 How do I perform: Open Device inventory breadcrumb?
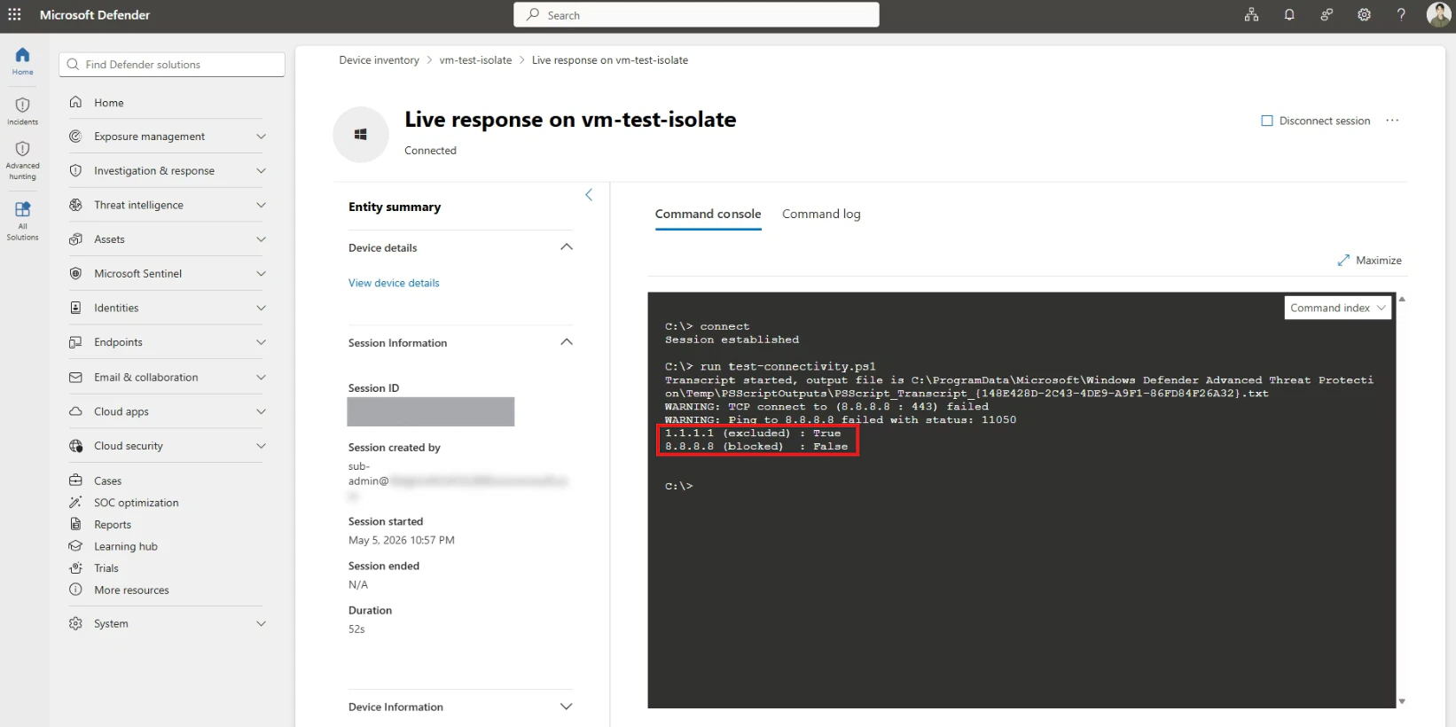click(x=379, y=60)
